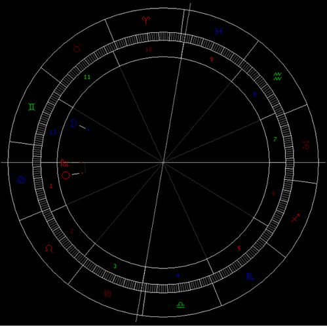The height and width of the screenshot is (326, 327).
Task: Click green house number 3
Action: (x=115, y=266)
